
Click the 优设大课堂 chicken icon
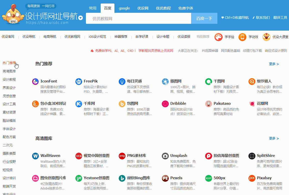click(x=266, y=37)
